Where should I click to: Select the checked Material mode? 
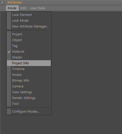click(29, 52)
